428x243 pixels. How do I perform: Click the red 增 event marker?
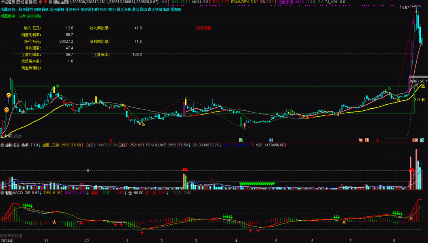(361, 140)
